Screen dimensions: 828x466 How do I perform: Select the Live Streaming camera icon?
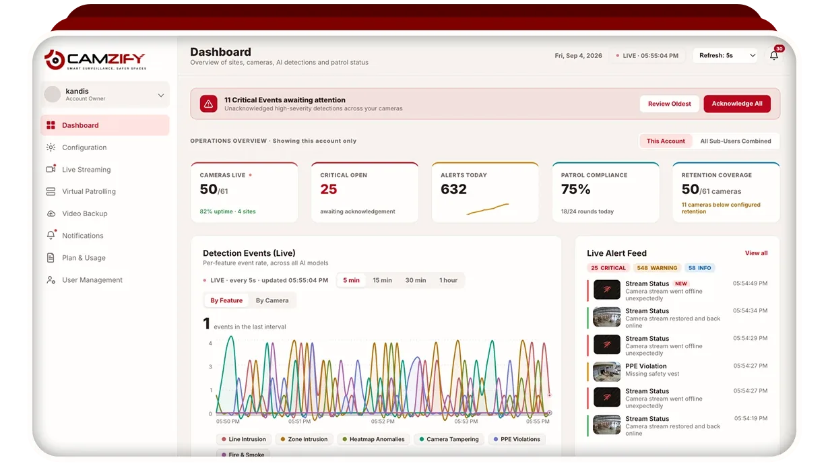point(51,170)
